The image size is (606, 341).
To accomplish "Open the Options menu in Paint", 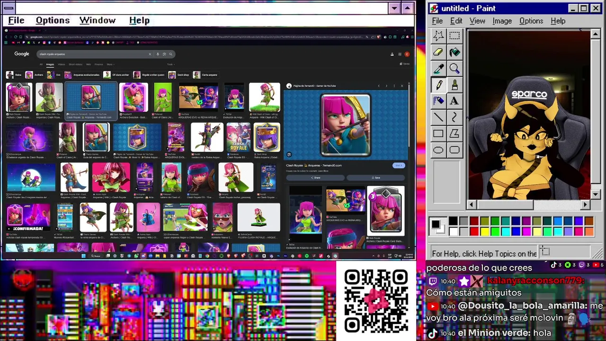I will pos(531,21).
